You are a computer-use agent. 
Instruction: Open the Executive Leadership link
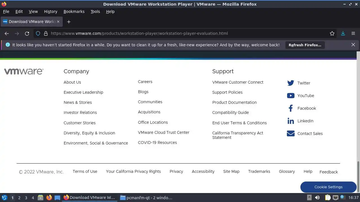[x=83, y=92]
